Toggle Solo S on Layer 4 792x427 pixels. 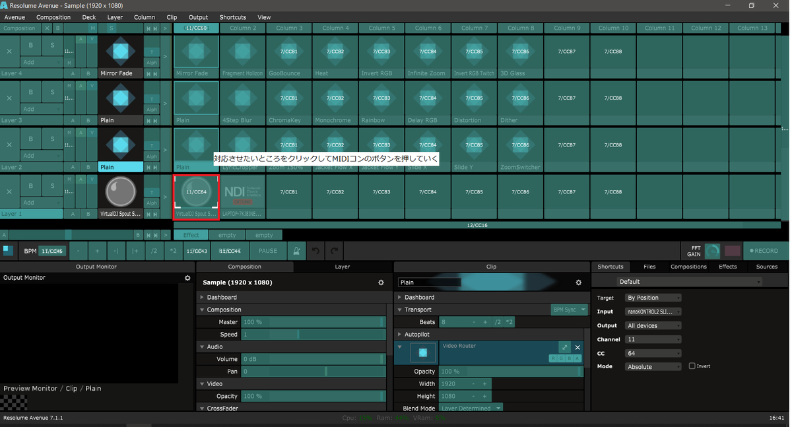(52, 46)
